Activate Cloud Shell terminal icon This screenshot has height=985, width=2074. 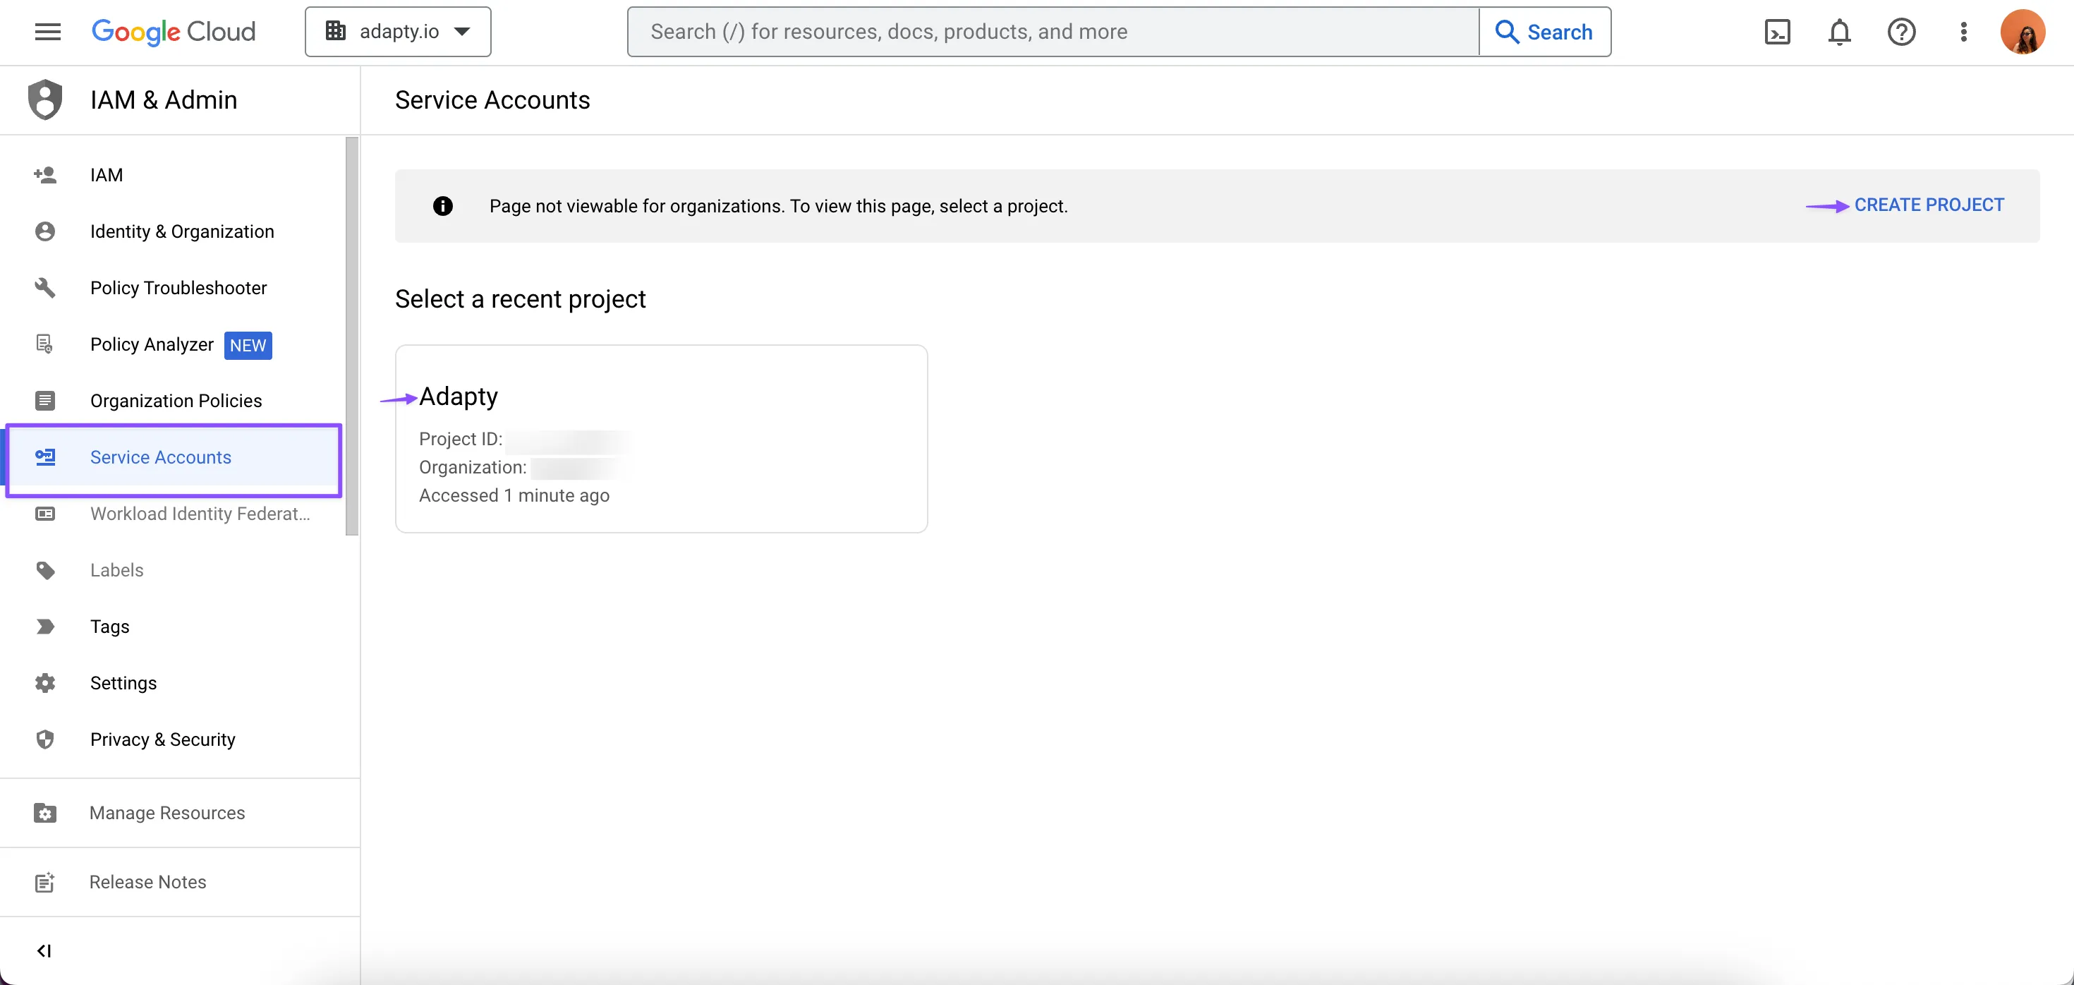click(x=1777, y=32)
